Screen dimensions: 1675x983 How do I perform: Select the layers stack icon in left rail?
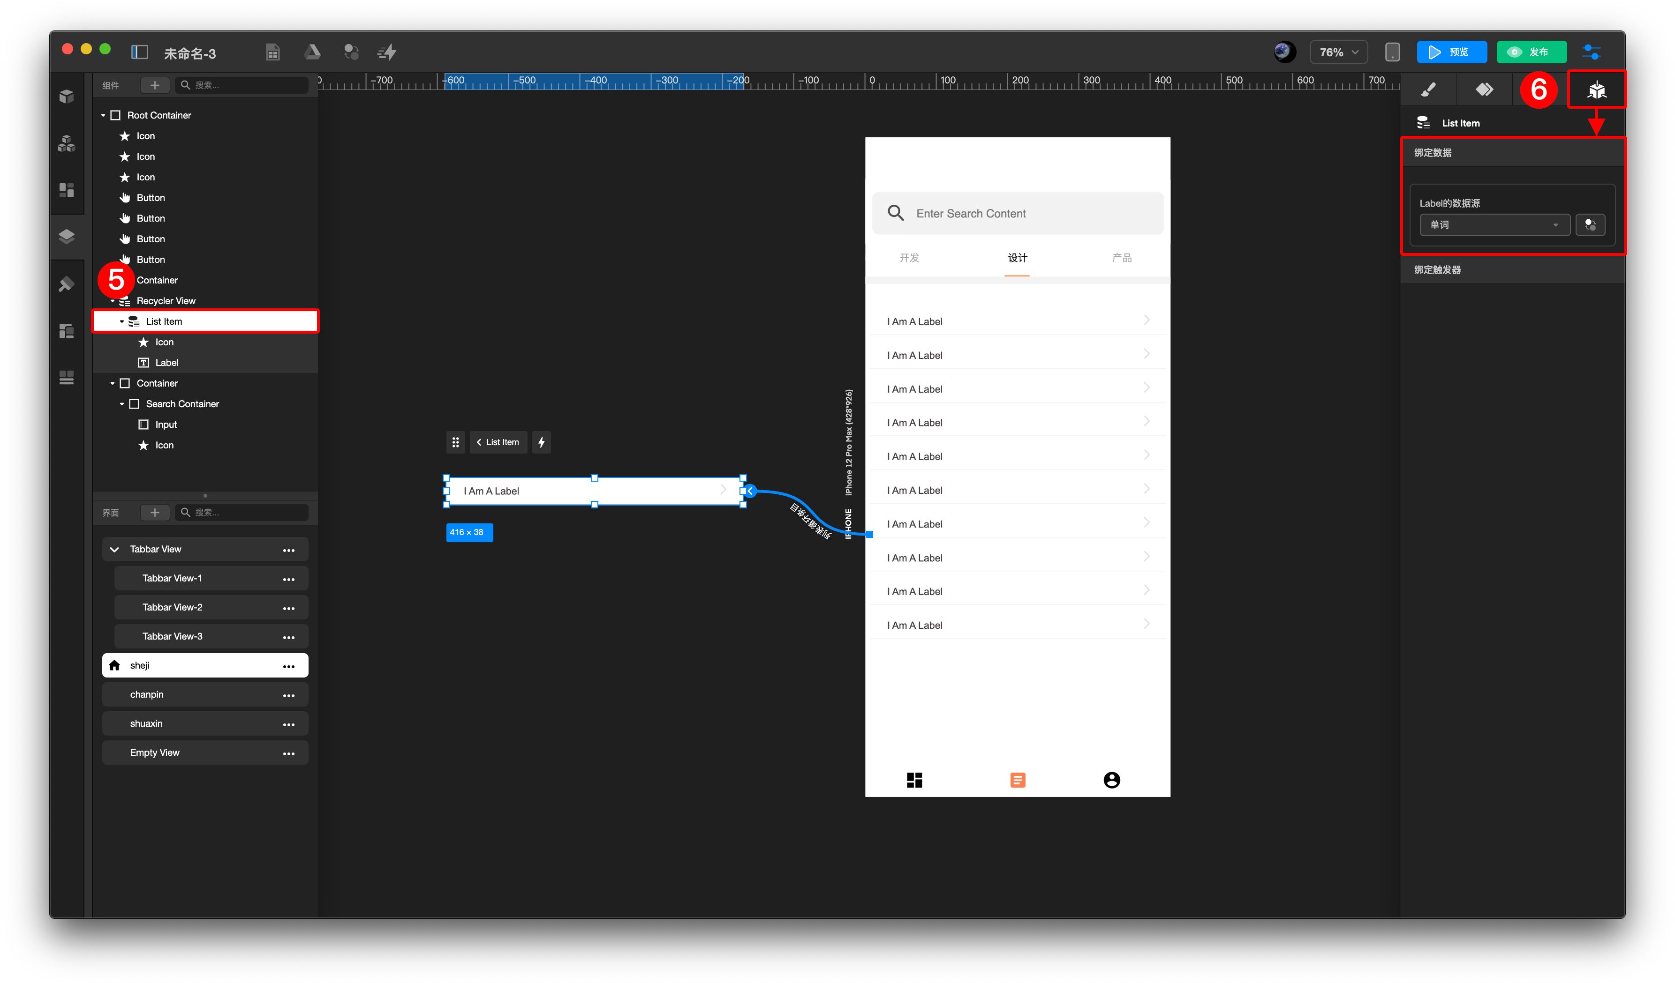point(67,237)
